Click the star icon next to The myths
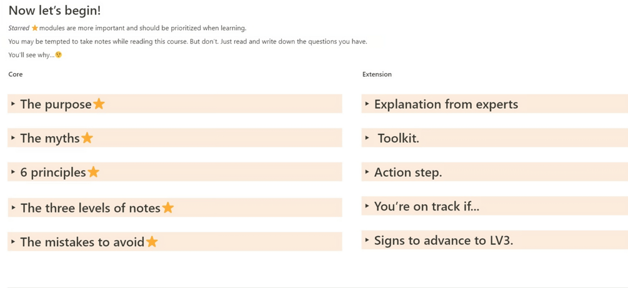 point(87,137)
